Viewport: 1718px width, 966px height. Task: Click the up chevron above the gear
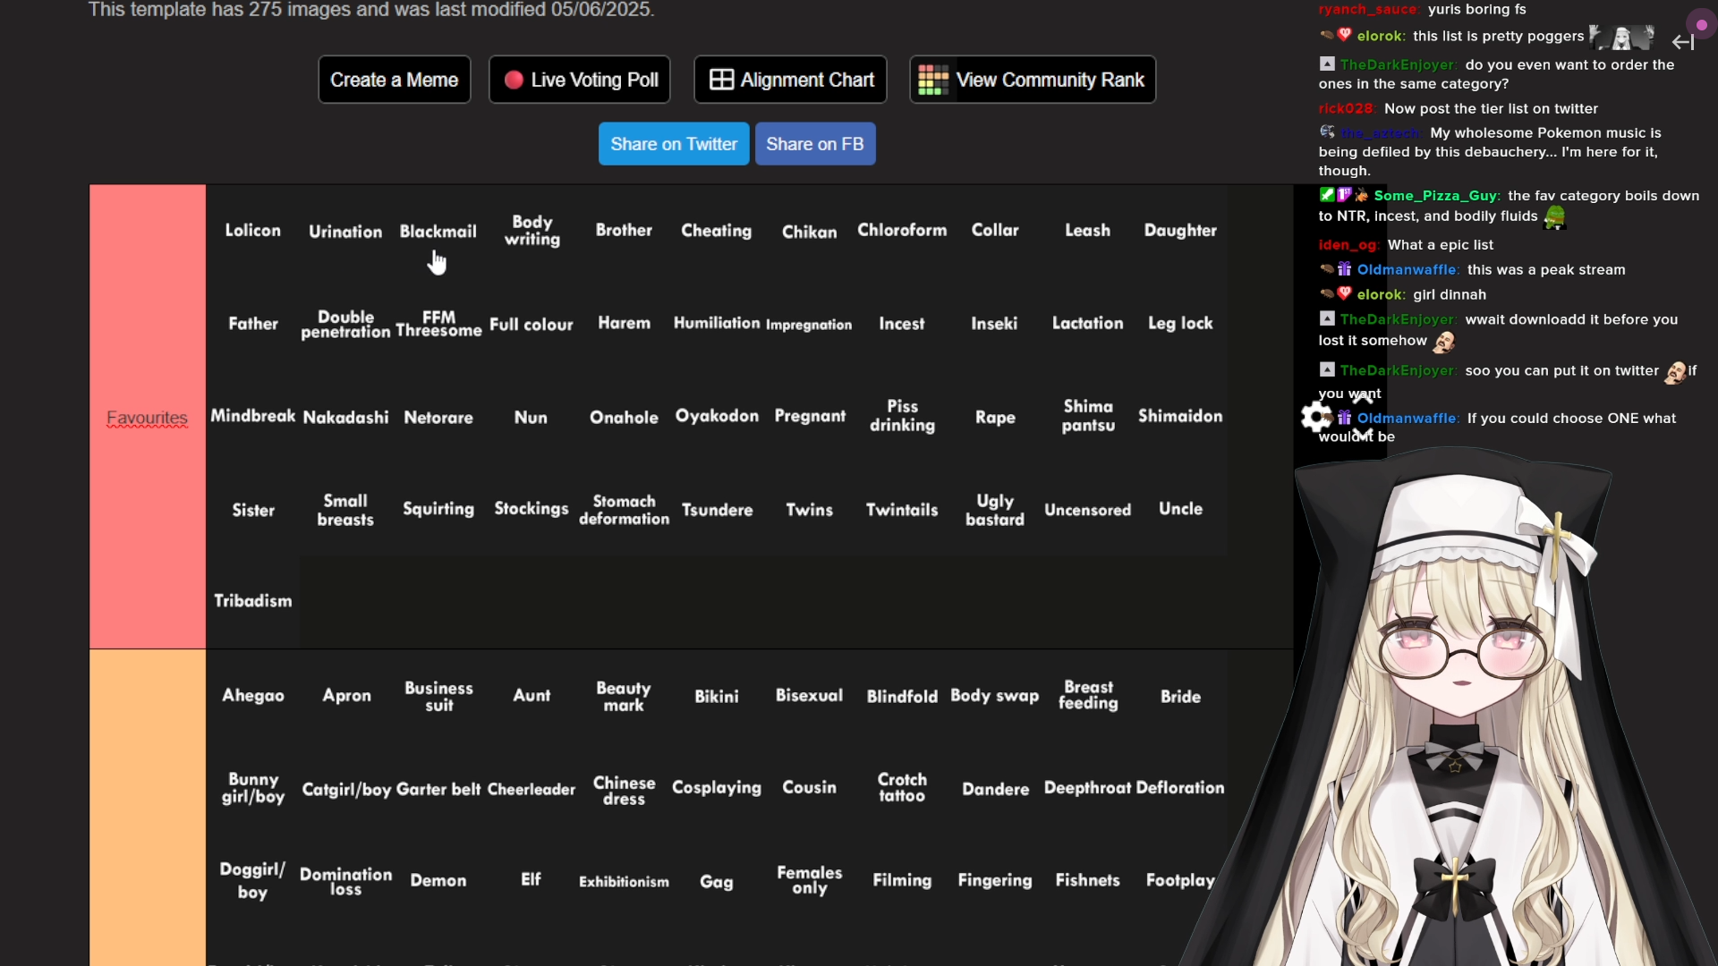pyautogui.click(x=1362, y=398)
